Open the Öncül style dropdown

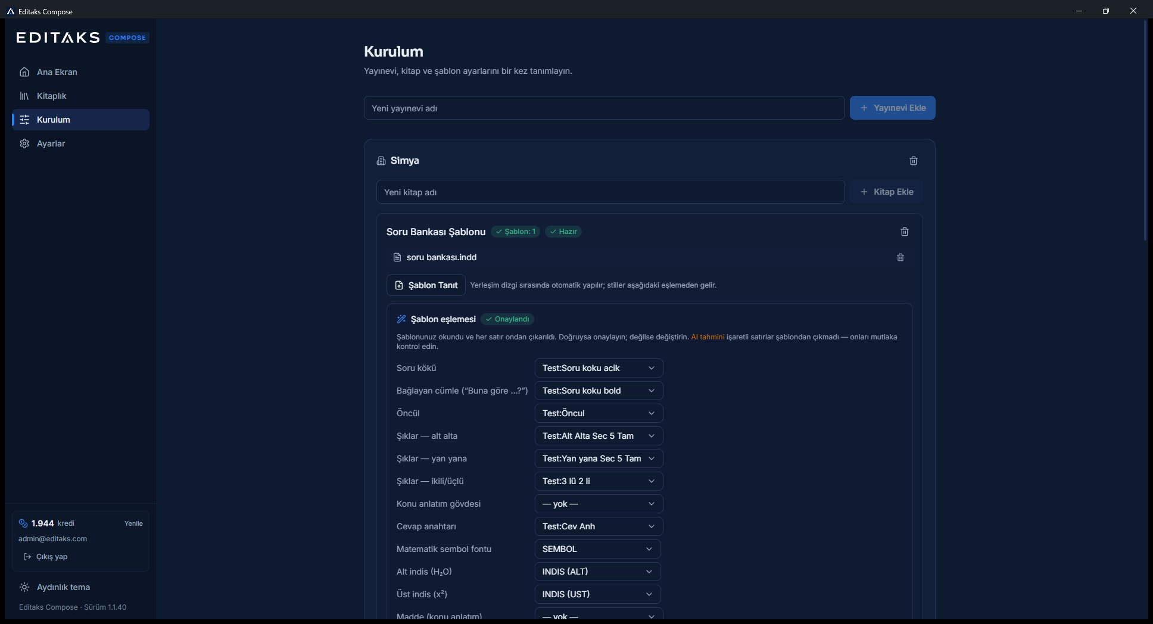tap(599, 413)
